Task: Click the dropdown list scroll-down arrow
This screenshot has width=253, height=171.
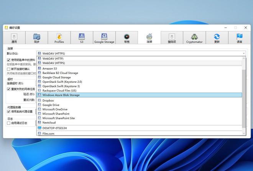Action: click(x=244, y=133)
